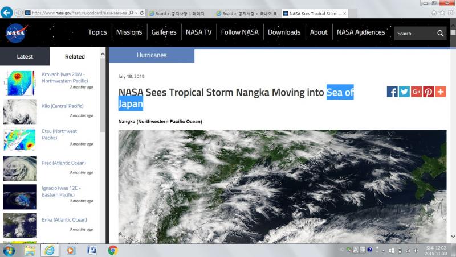Open the Galleries menu
This screenshot has height=257, width=456.
(x=164, y=32)
